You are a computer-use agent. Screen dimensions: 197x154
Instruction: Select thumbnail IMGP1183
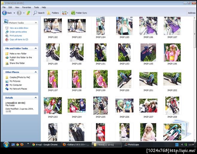(x=77, y=26)
